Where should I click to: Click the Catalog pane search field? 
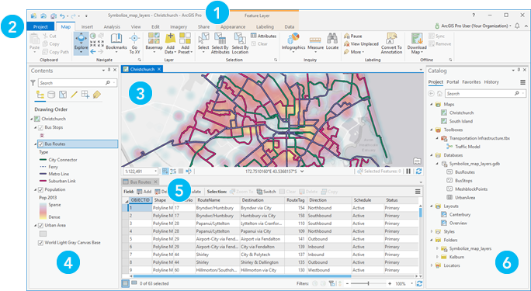(485, 93)
